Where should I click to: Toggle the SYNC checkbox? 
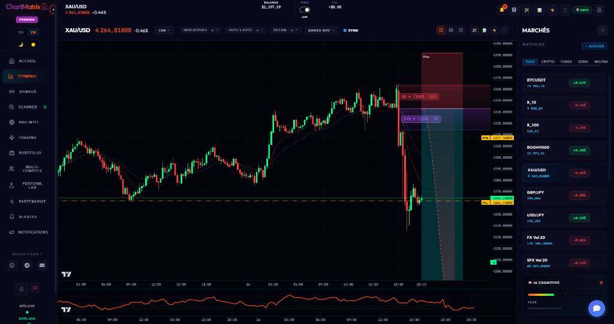pos(345,30)
